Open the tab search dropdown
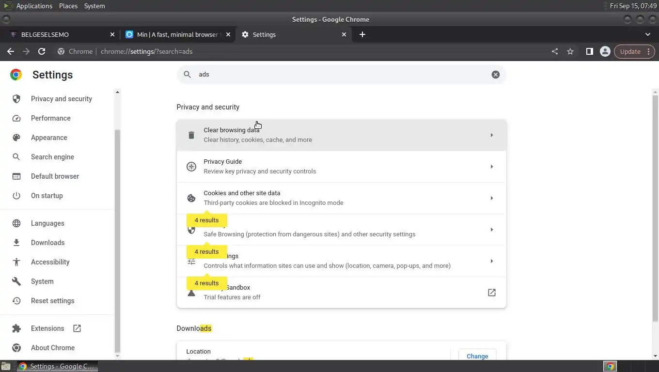The width and height of the screenshot is (659, 372). (648, 34)
